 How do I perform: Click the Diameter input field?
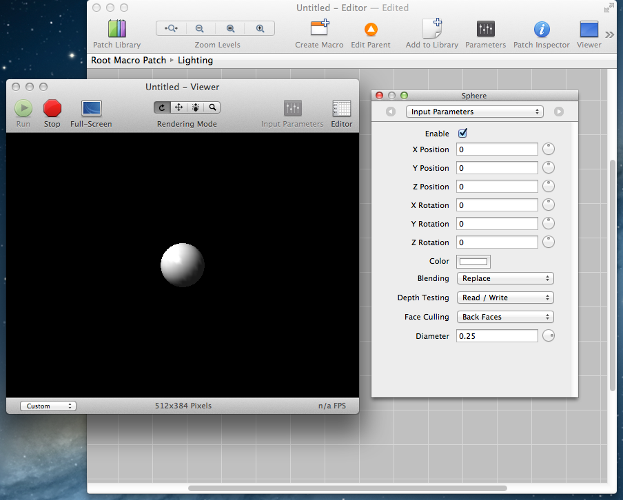pyautogui.click(x=497, y=336)
